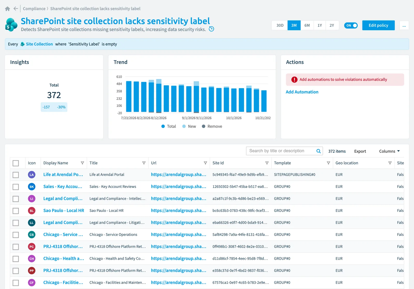The height and width of the screenshot is (289, 414).
Task: Select the Sao Paulo - Local HR checkbox
Action: 16,211
